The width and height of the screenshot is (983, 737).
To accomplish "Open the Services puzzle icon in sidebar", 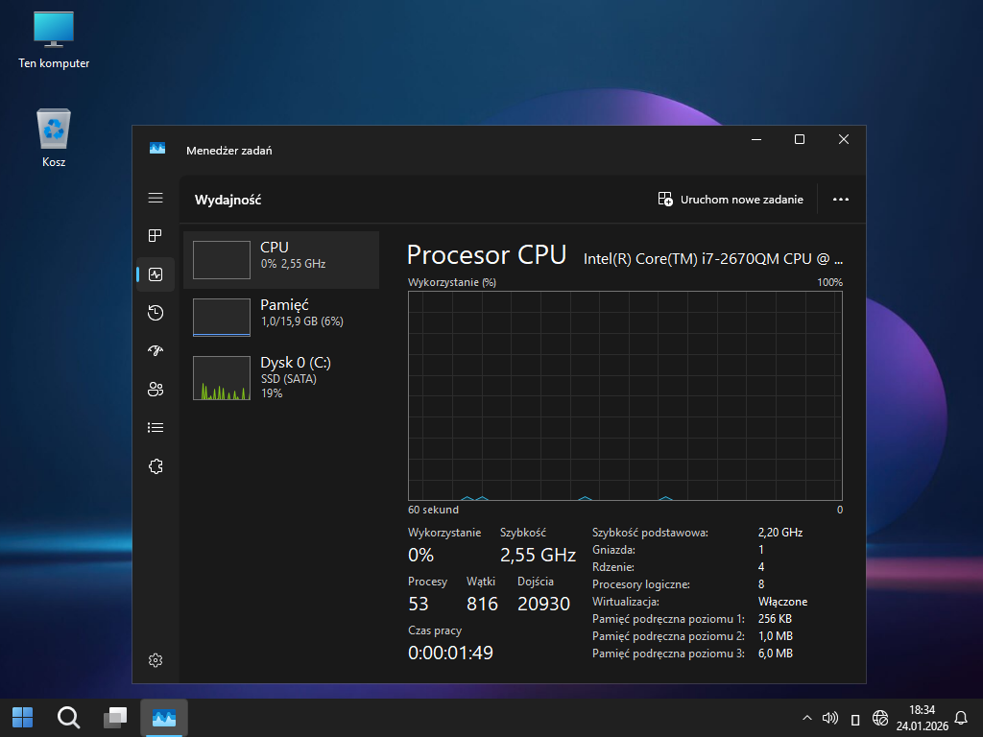I will point(156,466).
